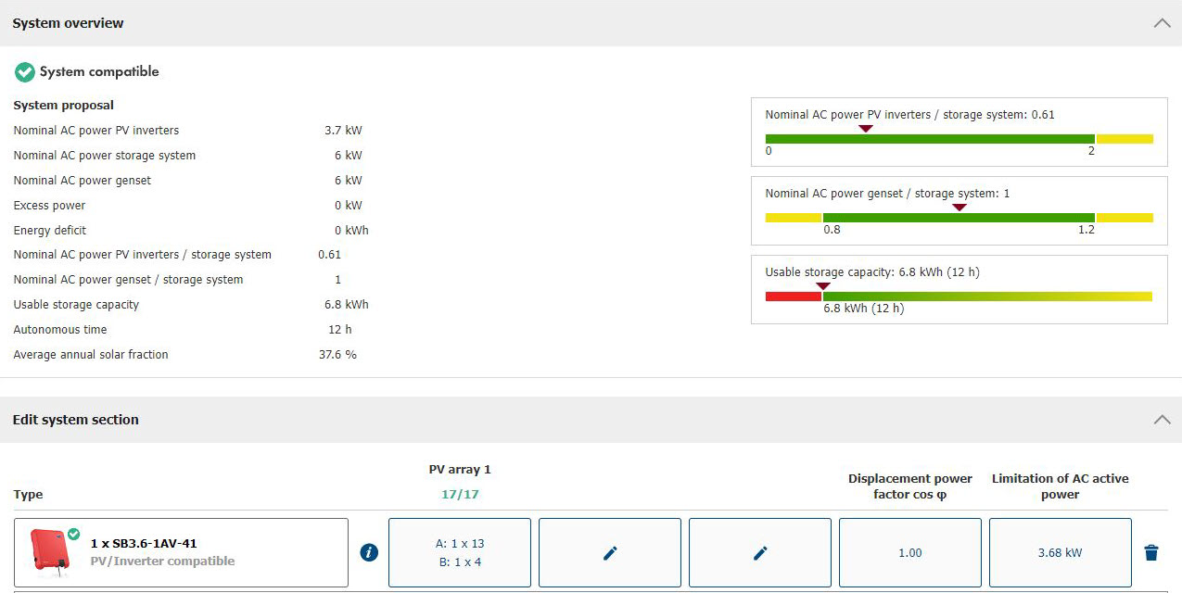This screenshot has height=593, width=1182.
Task: Click the red SB3.6-1AV-41 inverter image
Action: tap(50, 552)
